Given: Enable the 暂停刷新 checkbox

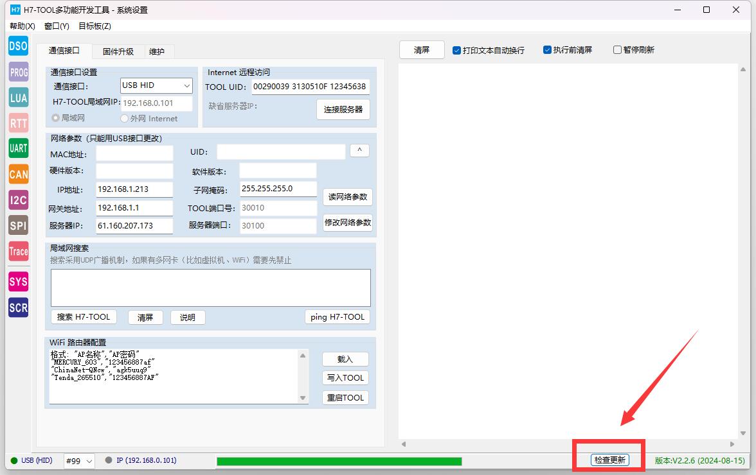Looking at the screenshot, I should 617,49.
